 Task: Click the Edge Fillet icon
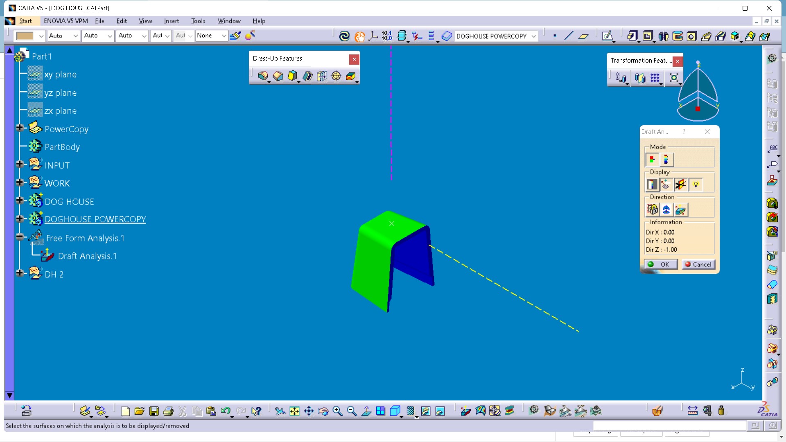point(263,76)
